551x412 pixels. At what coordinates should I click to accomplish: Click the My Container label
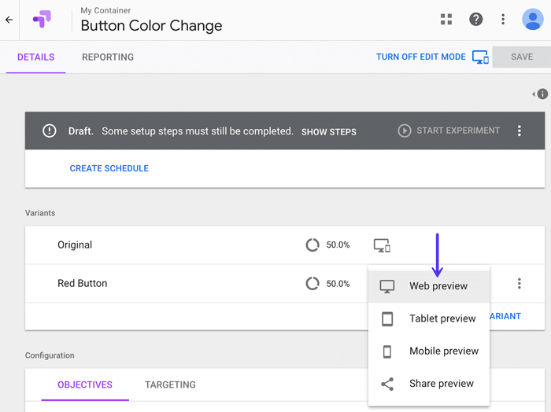tap(105, 10)
